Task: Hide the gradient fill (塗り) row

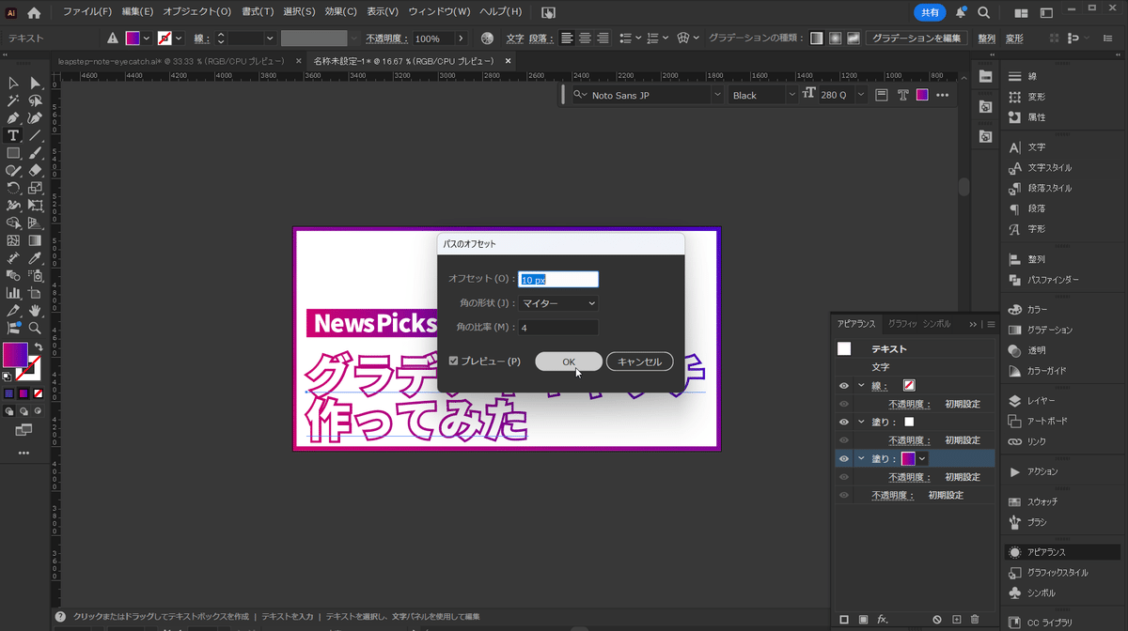Action: 844,458
